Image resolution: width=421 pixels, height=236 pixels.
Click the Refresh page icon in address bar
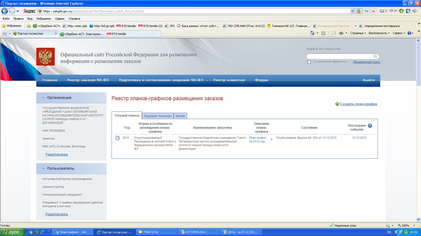click(x=366, y=11)
